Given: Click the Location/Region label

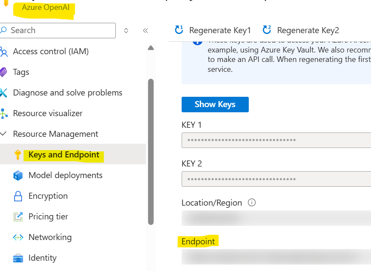Looking at the screenshot, I should coord(212,203).
